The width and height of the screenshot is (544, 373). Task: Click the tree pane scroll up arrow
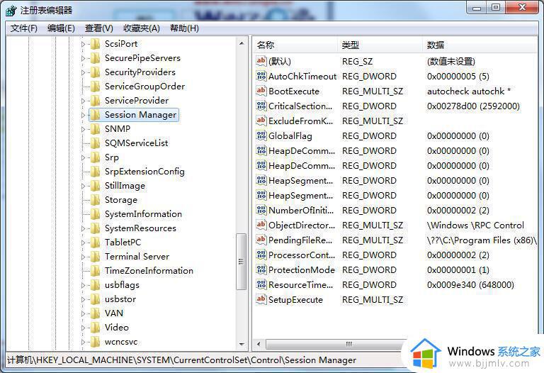point(242,44)
